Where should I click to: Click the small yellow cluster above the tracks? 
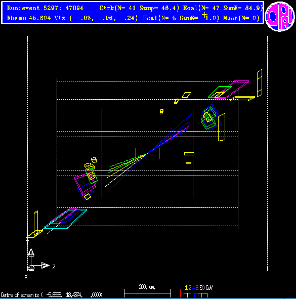click(x=161, y=112)
